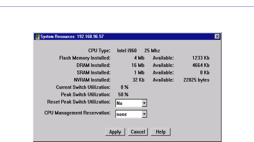Expand the Reset Peak Switch Utilization dropdown arrow
254x142 pixels.
click(144, 103)
